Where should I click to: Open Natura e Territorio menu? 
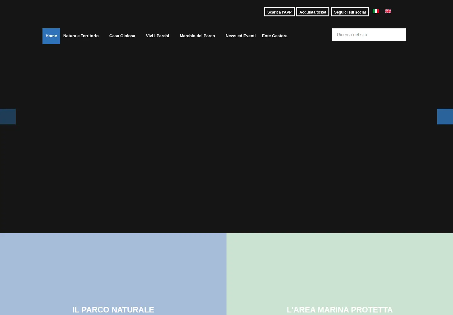pos(81,36)
